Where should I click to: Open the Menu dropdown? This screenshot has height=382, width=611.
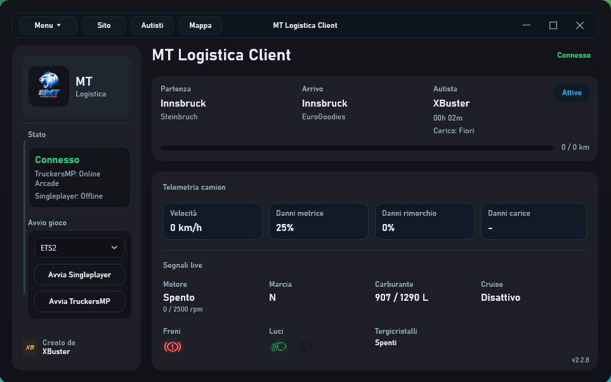tap(48, 25)
